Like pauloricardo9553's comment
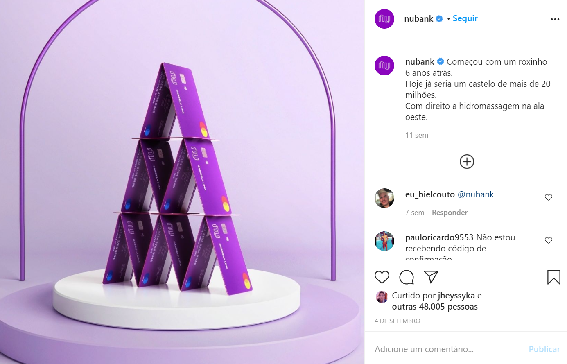This screenshot has width=567, height=364. tap(549, 240)
